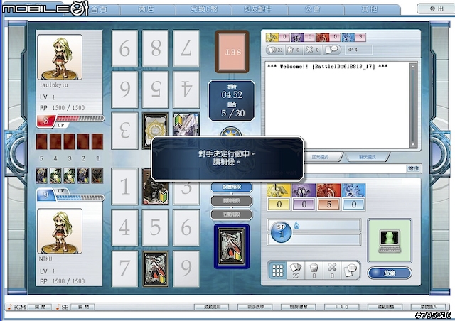Click the card placed in player slot 8
The width and height of the screenshot is (455, 321).
tap(155, 269)
